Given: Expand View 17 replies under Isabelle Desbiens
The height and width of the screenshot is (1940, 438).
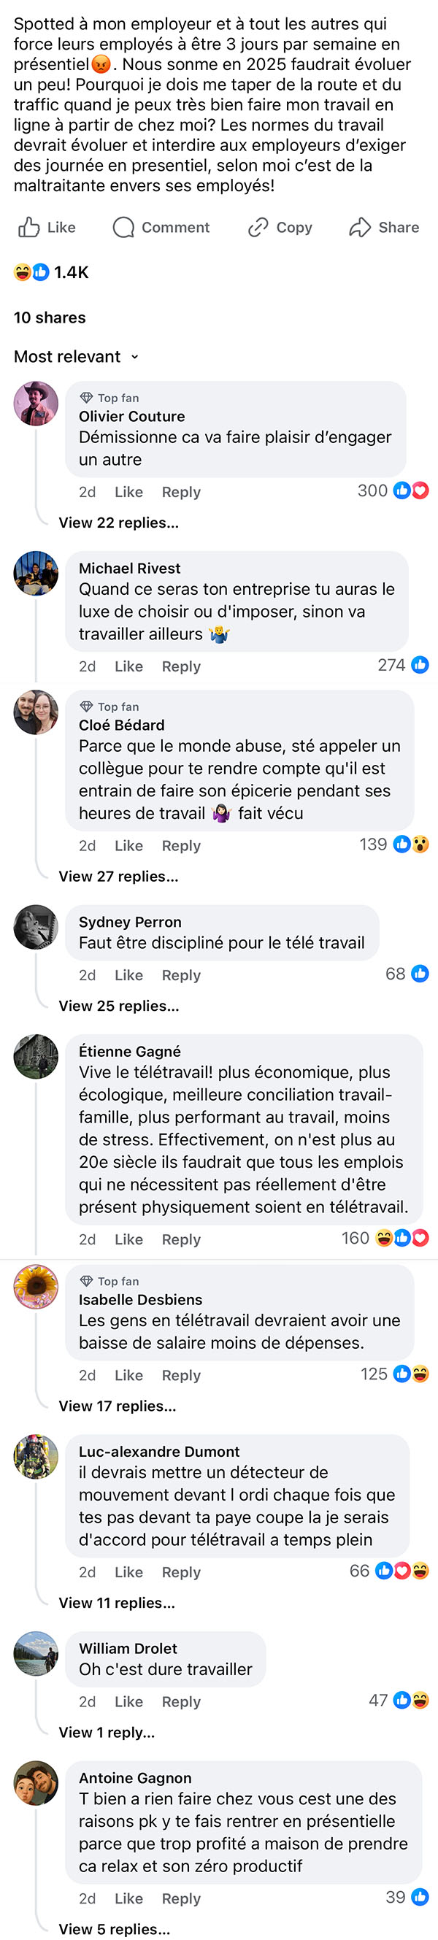Looking at the screenshot, I should (x=117, y=1406).
